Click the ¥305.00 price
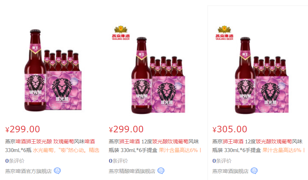 click(230, 129)
